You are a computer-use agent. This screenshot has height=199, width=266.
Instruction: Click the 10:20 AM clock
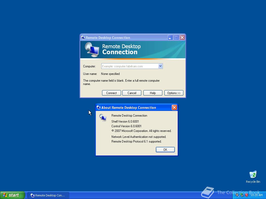coord(256,195)
